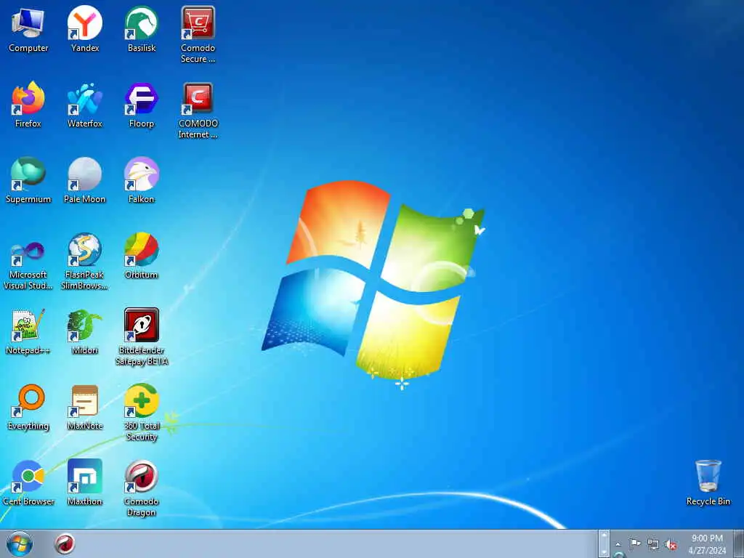Select the Cent Browser icon

coord(28,482)
